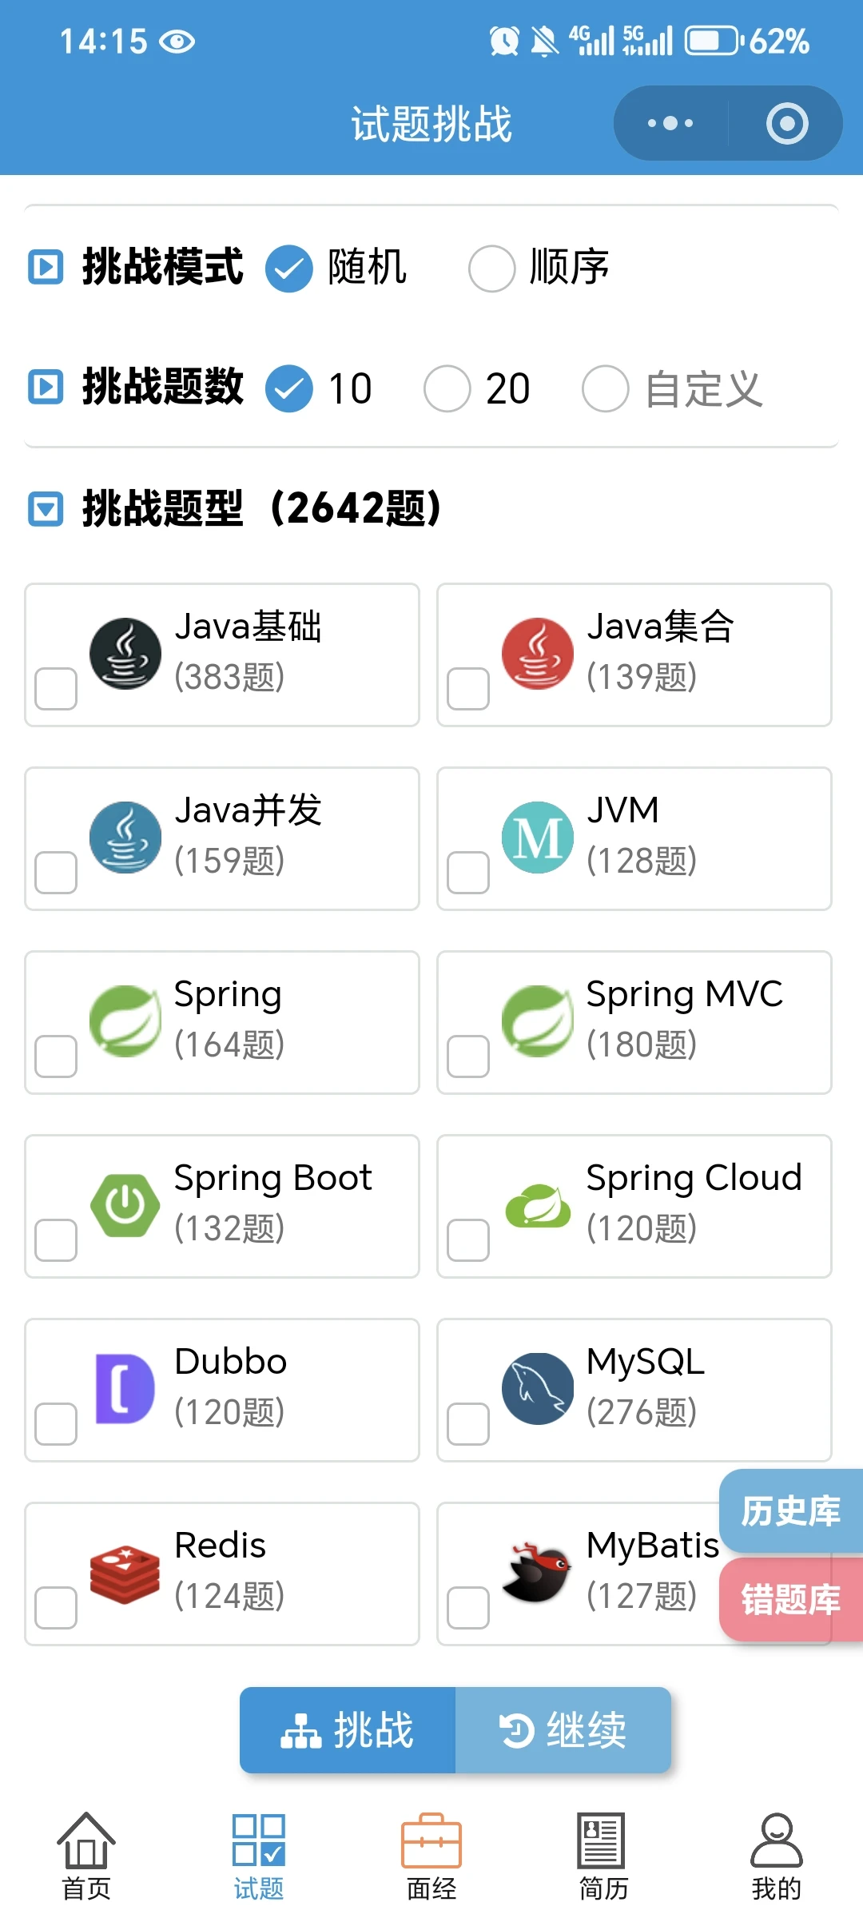Tap the Dubbo label text

point(230,1361)
